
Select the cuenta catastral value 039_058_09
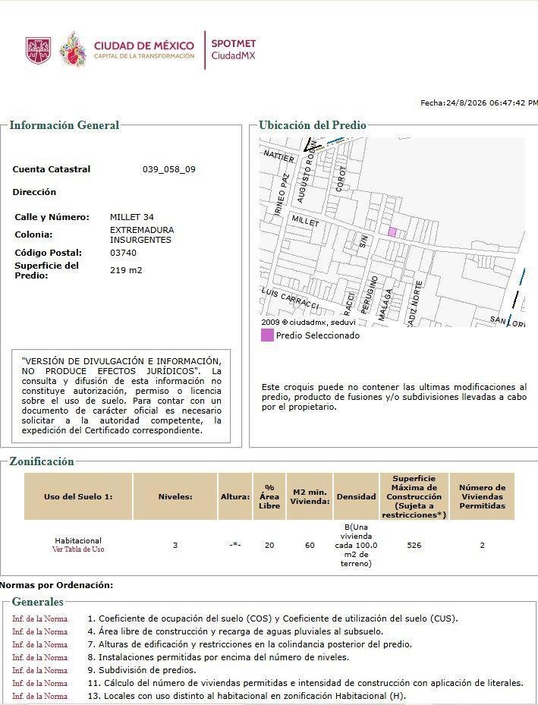coord(169,169)
